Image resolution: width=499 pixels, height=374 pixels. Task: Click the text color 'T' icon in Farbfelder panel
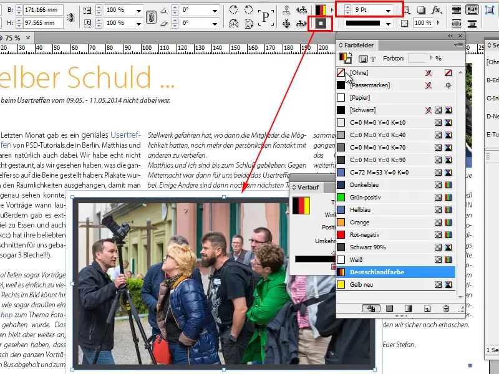coord(372,59)
